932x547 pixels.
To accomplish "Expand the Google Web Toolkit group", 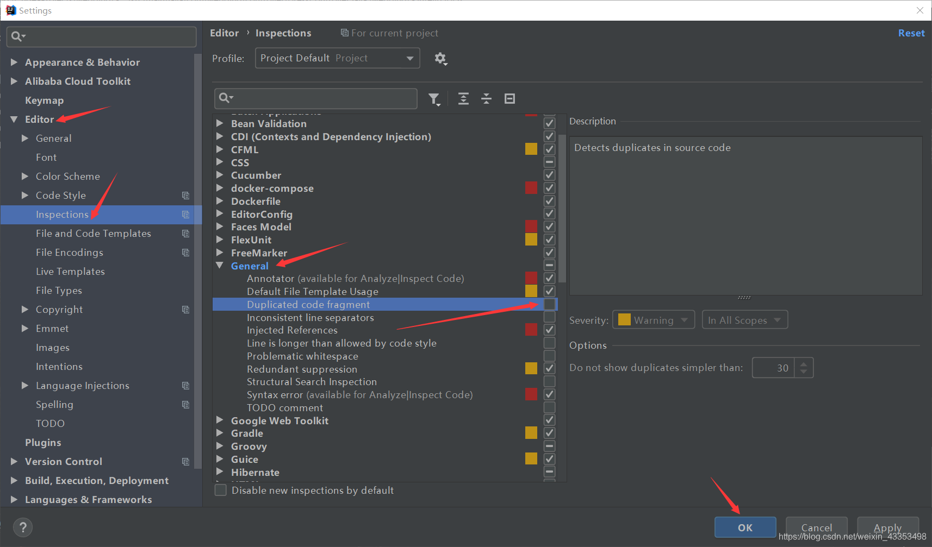I will tap(220, 420).
